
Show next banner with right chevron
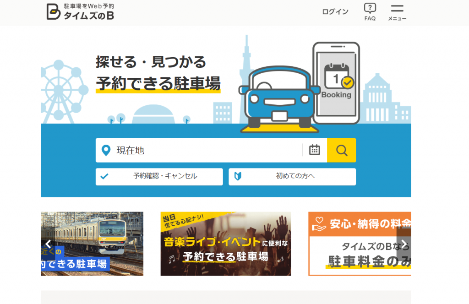pos(404,244)
